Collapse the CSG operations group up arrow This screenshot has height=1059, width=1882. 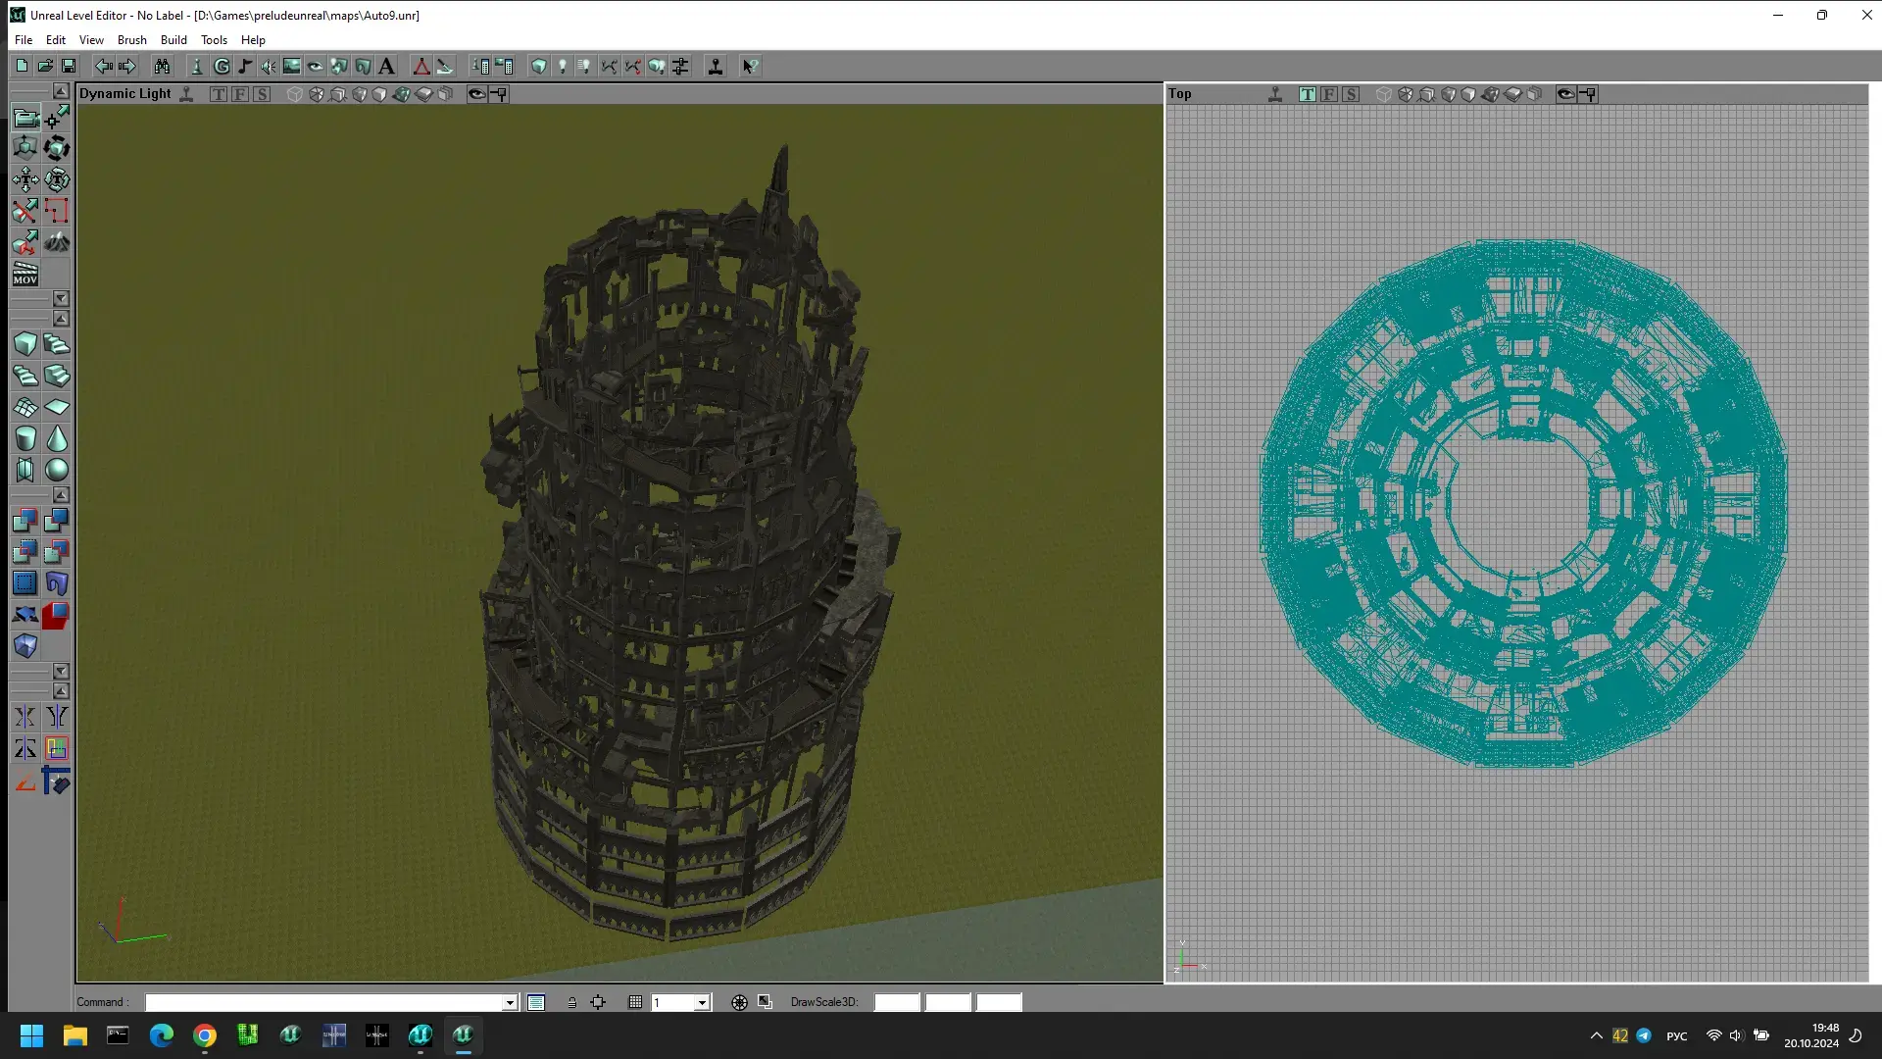click(x=61, y=495)
